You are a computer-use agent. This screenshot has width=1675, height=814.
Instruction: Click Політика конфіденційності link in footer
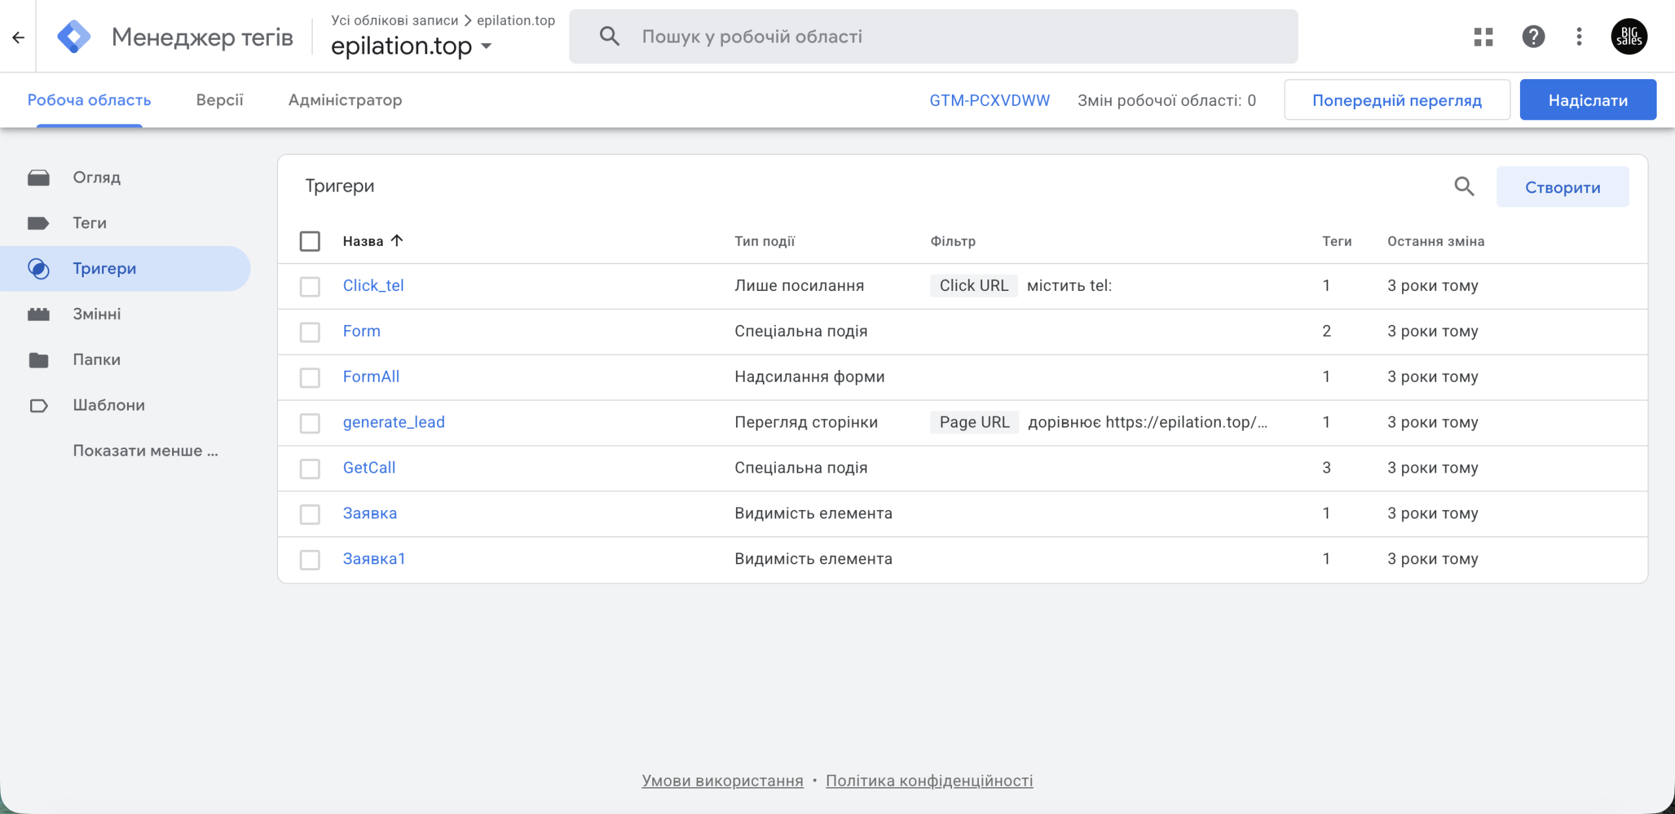(x=929, y=781)
